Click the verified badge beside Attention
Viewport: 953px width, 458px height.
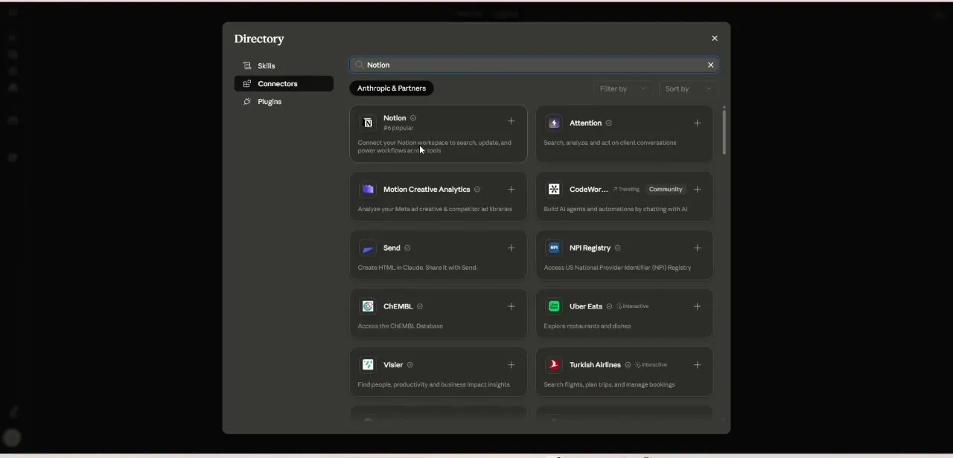608,123
